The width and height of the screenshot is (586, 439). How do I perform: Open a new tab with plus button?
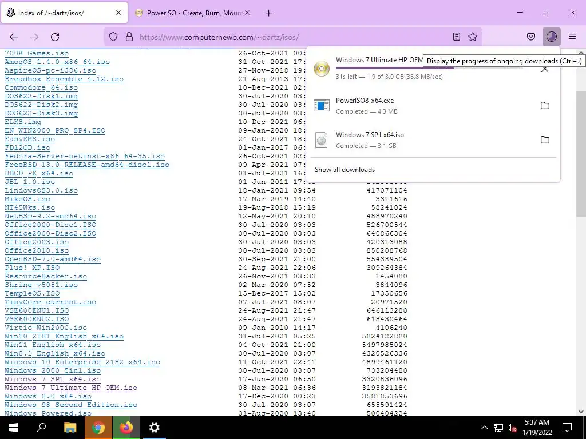269,13
